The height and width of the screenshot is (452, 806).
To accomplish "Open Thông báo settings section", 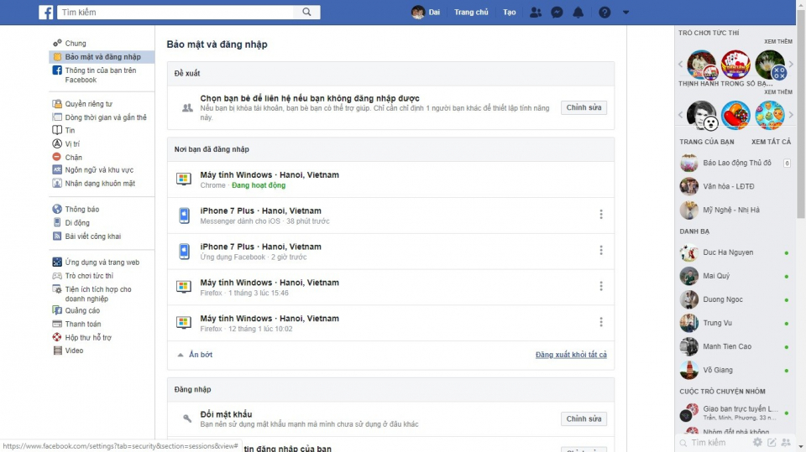I will (81, 210).
